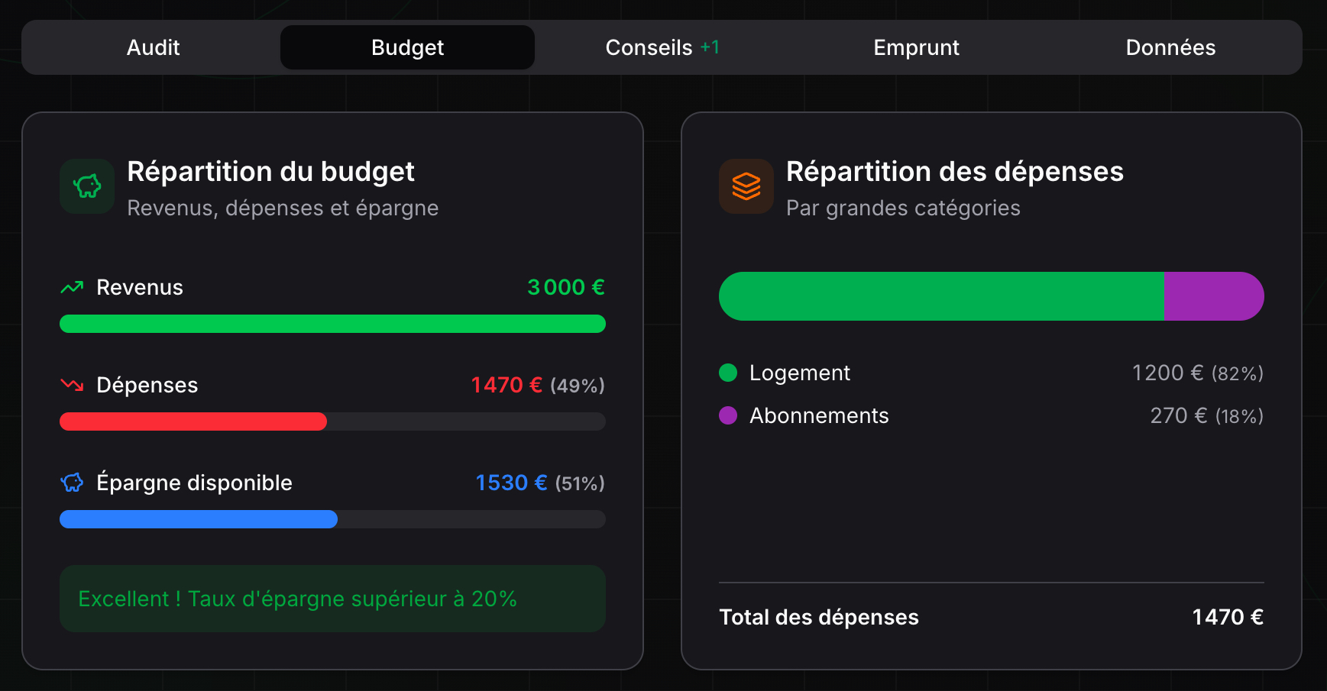The width and height of the screenshot is (1327, 691).
Task: Switch to the Audit tab
Action: coord(153,47)
